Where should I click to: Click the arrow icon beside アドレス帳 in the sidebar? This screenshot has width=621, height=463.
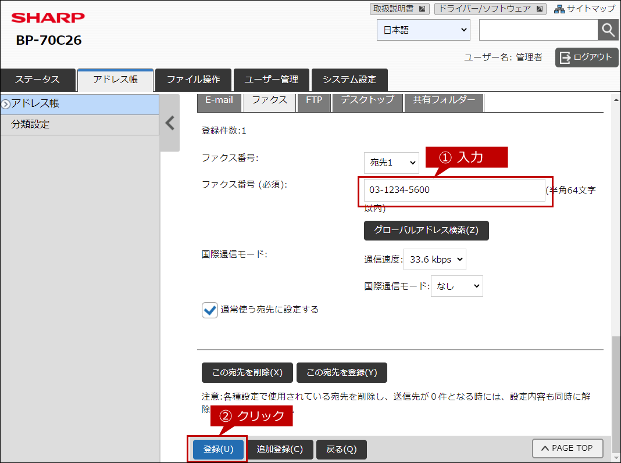click(5, 104)
